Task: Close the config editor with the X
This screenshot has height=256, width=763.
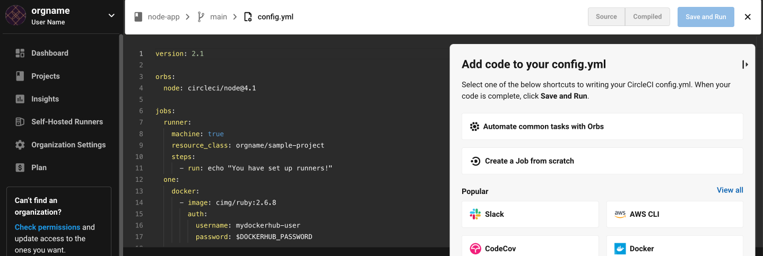Action: [x=748, y=17]
